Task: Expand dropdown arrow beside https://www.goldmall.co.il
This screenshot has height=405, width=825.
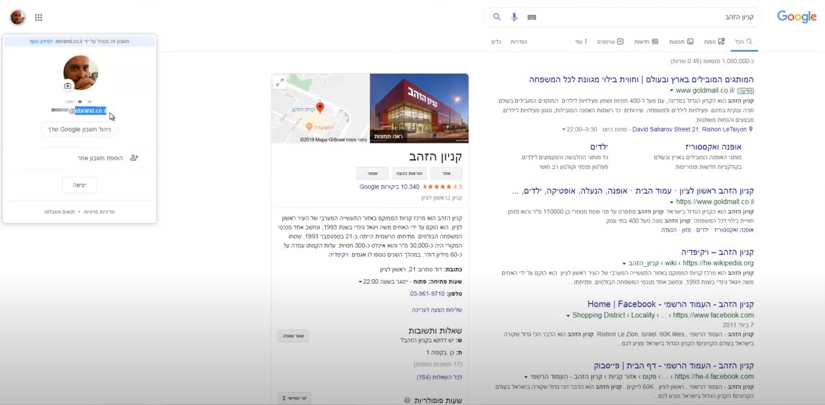Action: click(x=672, y=202)
